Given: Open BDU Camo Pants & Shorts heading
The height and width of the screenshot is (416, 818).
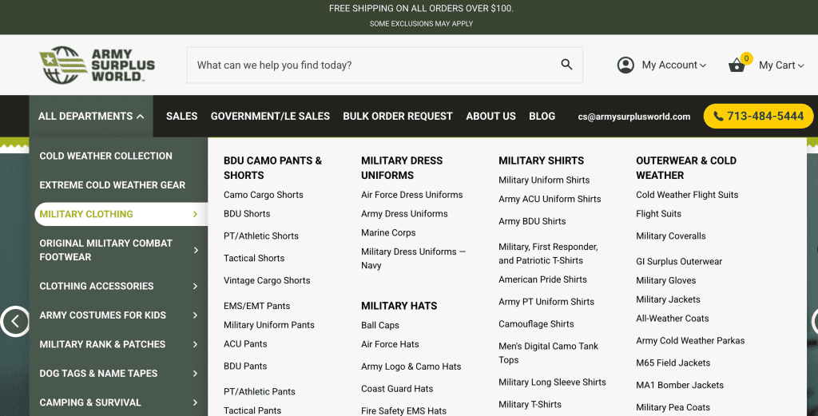Looking at the screenshot, I should click(x=273, y=168).
